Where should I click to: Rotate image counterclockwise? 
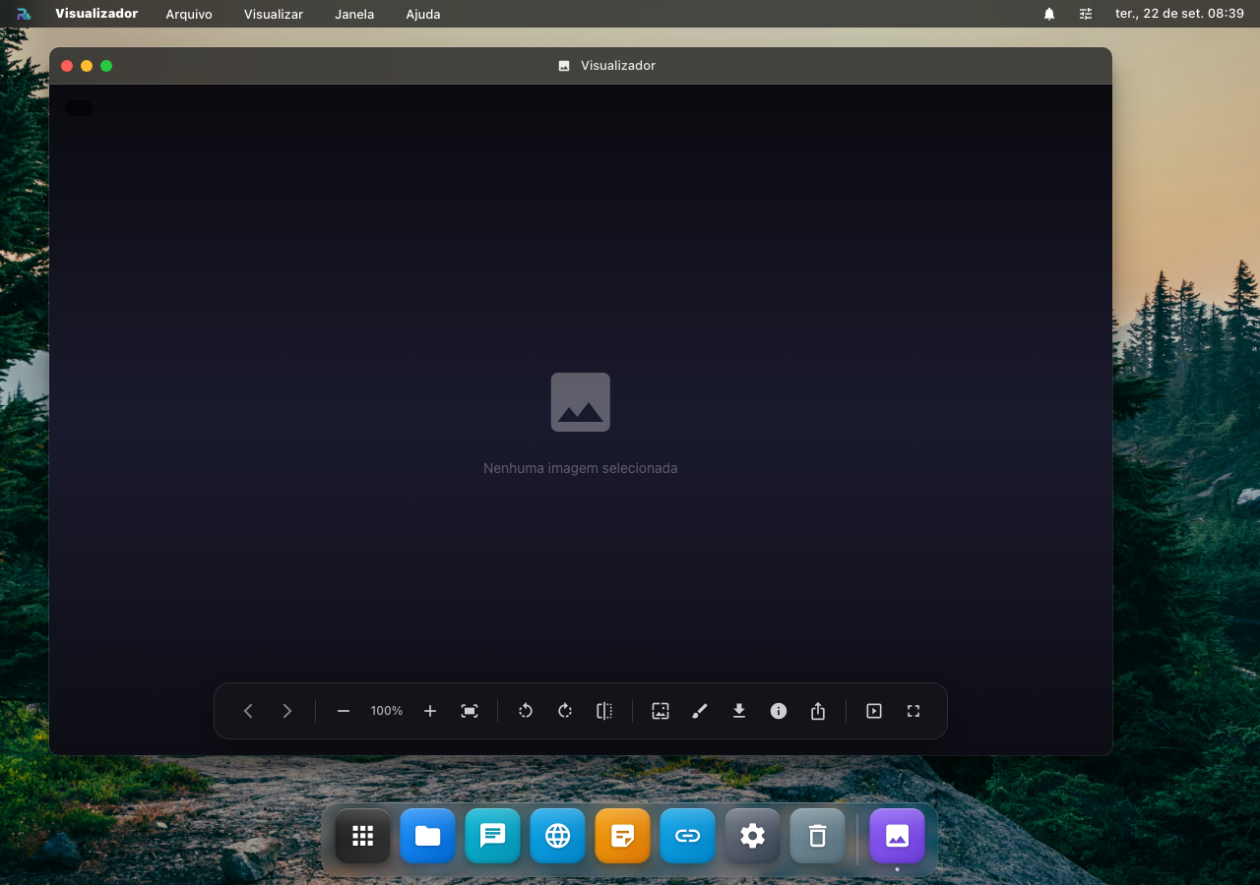click(526, 711)
